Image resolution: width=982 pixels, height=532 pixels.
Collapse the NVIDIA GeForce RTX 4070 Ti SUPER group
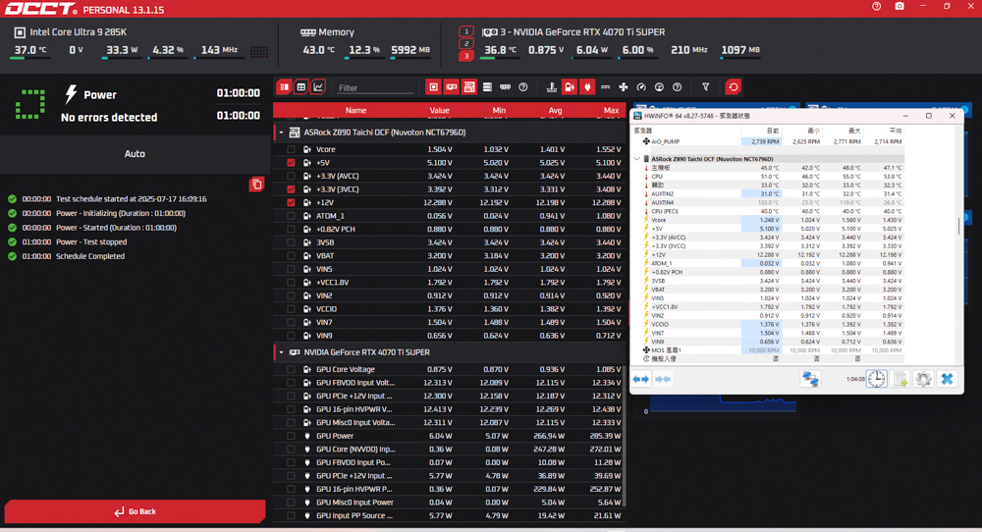(x=281, y=352)
